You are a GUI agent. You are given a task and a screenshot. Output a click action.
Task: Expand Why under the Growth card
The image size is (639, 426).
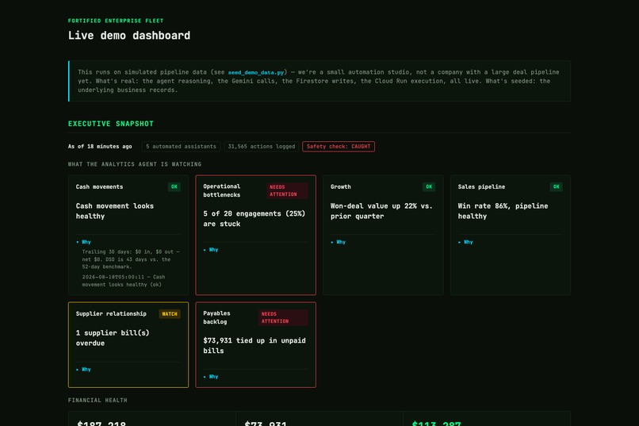coord(339,242)
